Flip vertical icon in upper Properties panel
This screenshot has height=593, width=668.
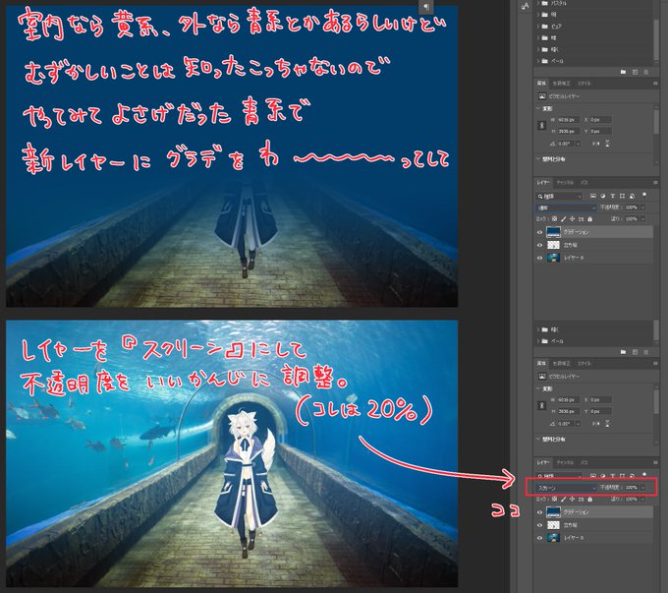(x=607, y=144)
